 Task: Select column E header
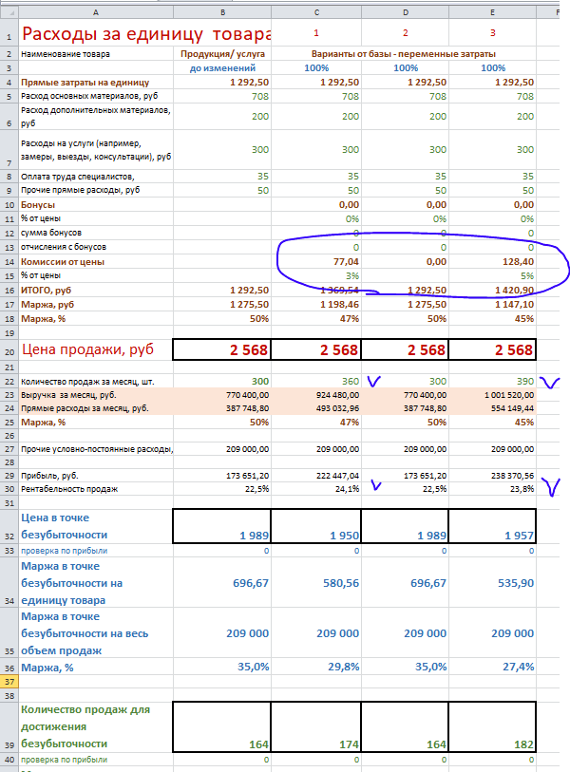pos(493,12)
